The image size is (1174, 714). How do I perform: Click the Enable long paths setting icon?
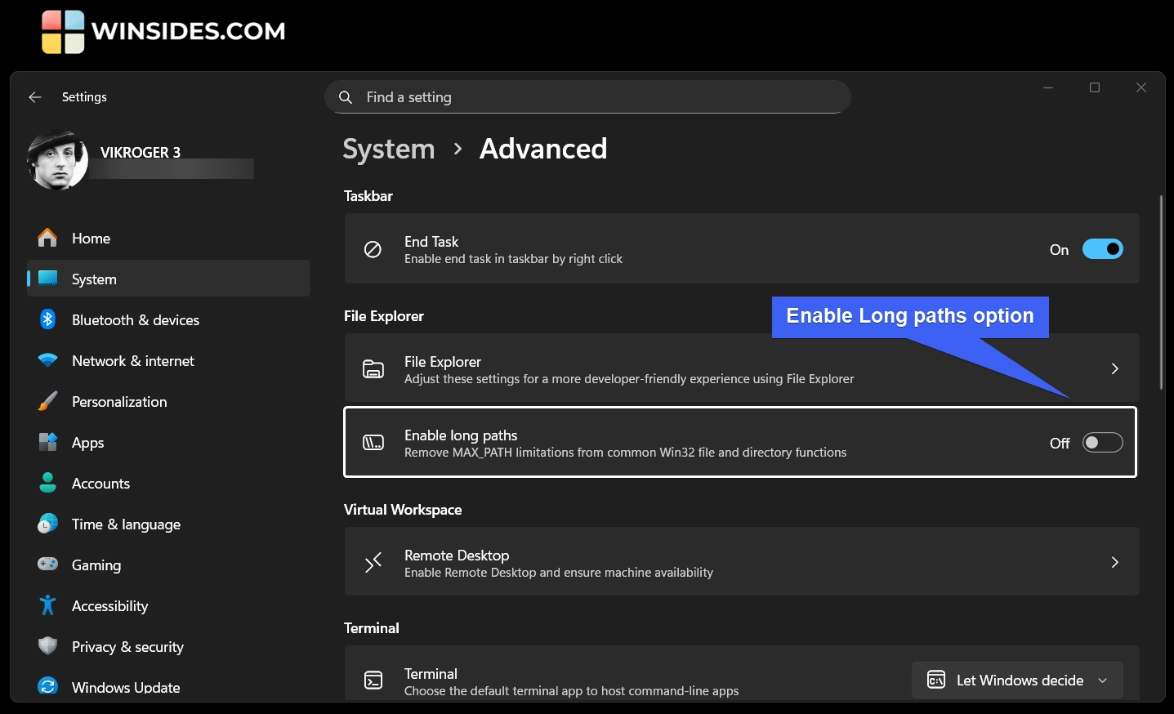pyautogui.click(x=373, y=442)
